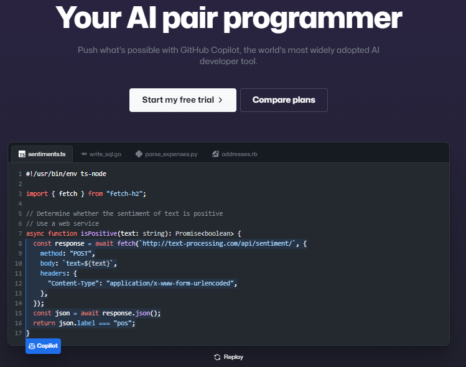
Task: Click the 'Determine whether the sentiment' comment
Action: pos(124,213)
